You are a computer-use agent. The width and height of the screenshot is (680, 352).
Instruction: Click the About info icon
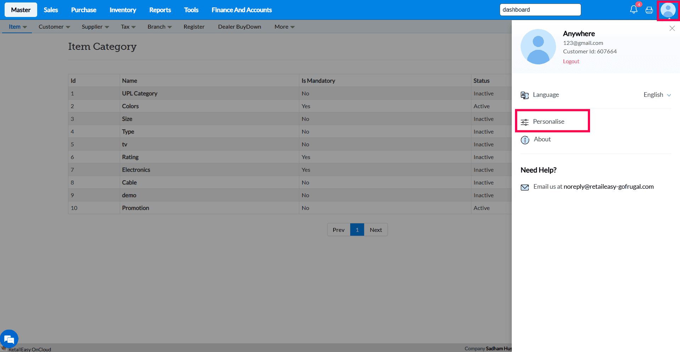(x=525, y=140)
